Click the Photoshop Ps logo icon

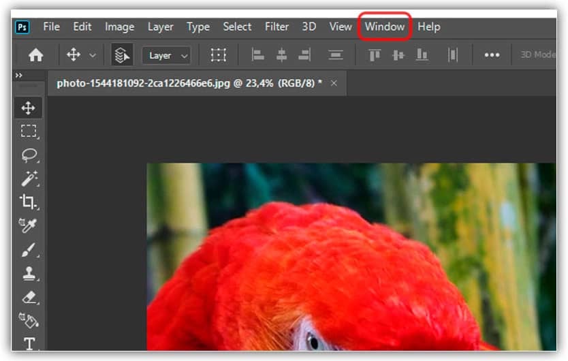(x=22, y=27)
